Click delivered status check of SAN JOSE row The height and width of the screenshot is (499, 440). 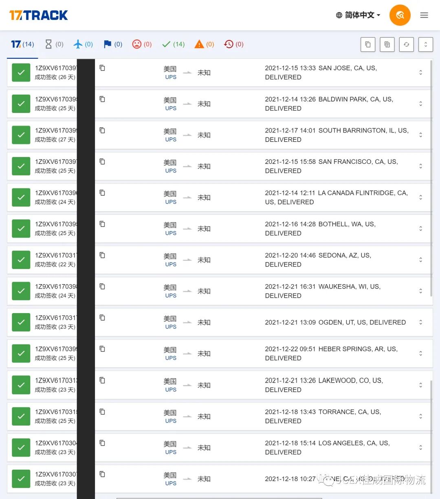click(x=21, y=73)
